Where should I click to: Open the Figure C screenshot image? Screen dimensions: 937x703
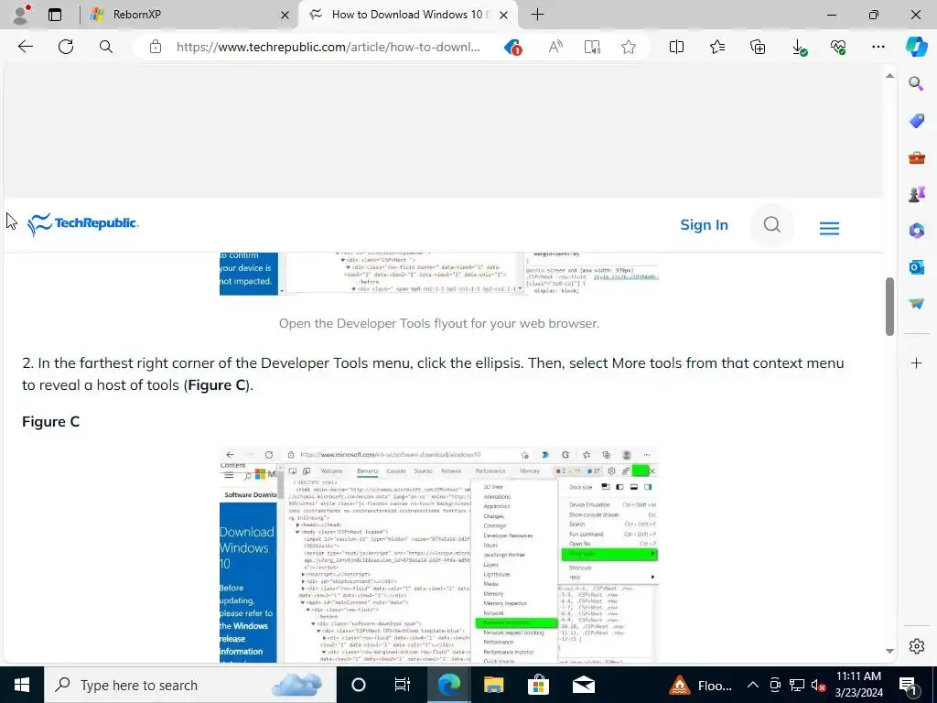(x=439, y=554)
